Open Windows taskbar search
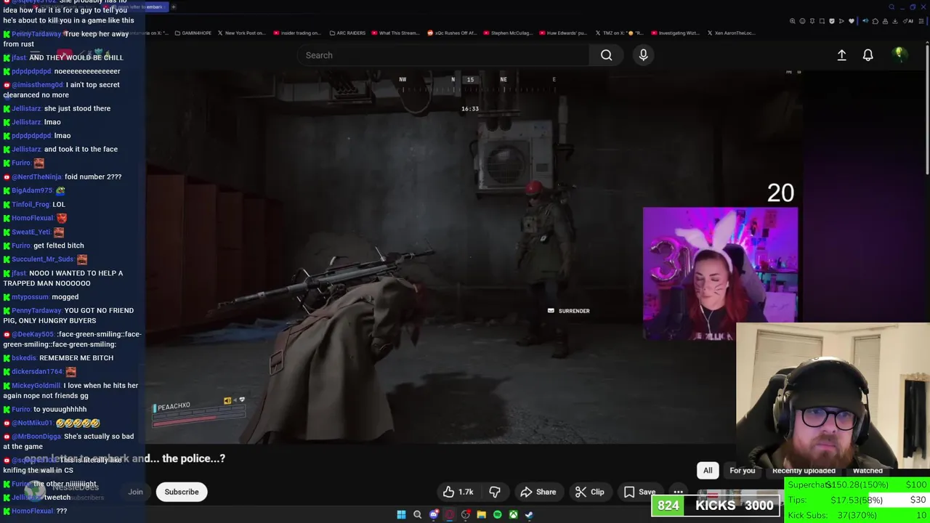 (x=417, y=514)
